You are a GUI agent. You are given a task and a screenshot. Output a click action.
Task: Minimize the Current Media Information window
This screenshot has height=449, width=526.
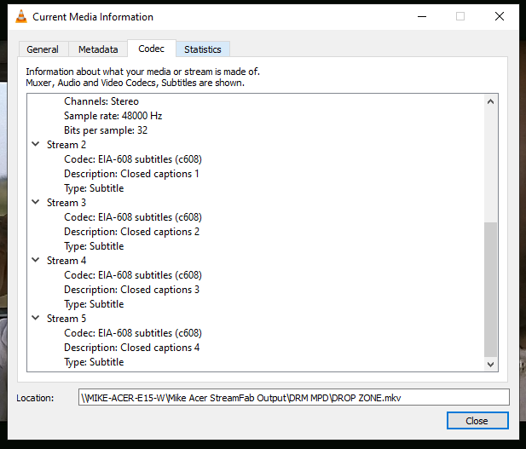[421, 16]
